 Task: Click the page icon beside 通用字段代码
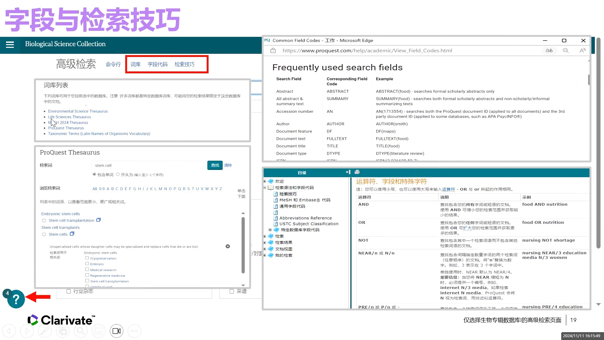(276, 206)
